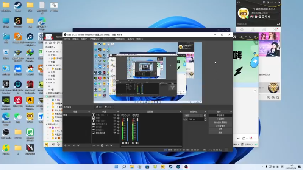
Task: Open YY home tab icon
Action: (x=242, y=30)
